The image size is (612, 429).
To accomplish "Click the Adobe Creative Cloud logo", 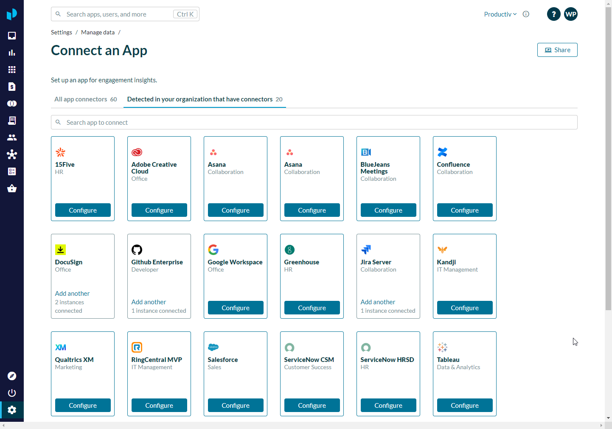I will point(137,152).
